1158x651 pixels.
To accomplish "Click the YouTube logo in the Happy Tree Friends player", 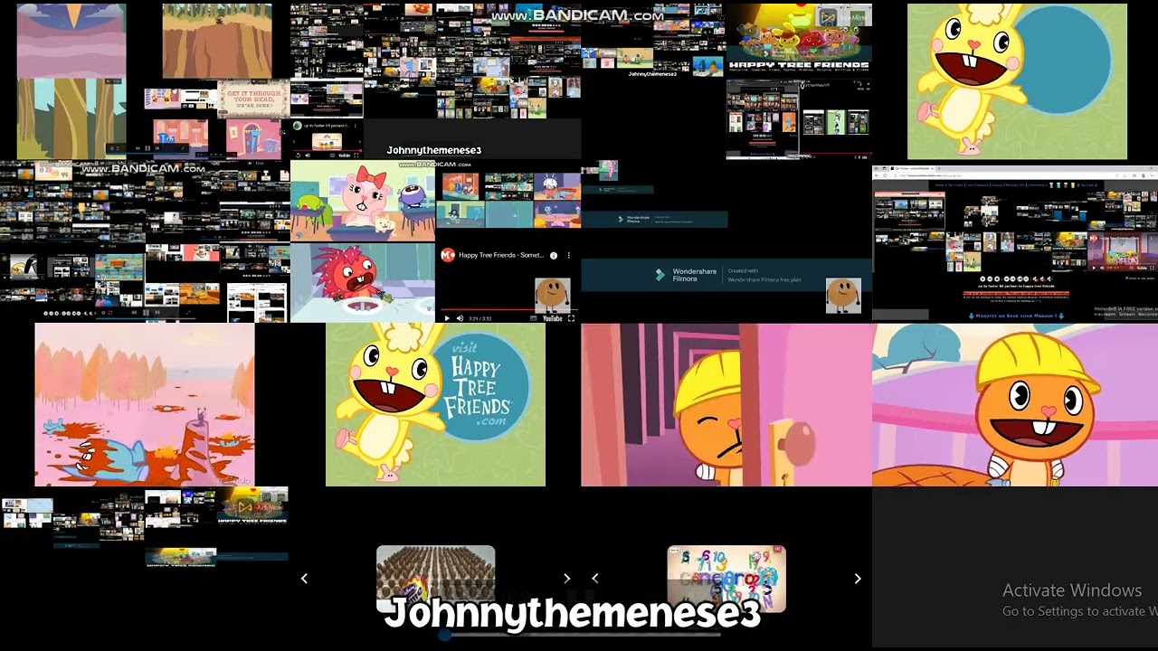I will [x=553, y=318].
